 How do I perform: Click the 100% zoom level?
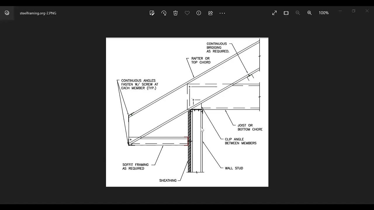tap(324, 13)
